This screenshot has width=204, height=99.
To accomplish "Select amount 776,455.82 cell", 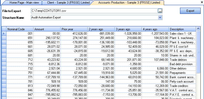I will click(47, 90).
